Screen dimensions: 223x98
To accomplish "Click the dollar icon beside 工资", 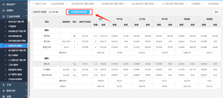I will [x=4, y=85].
